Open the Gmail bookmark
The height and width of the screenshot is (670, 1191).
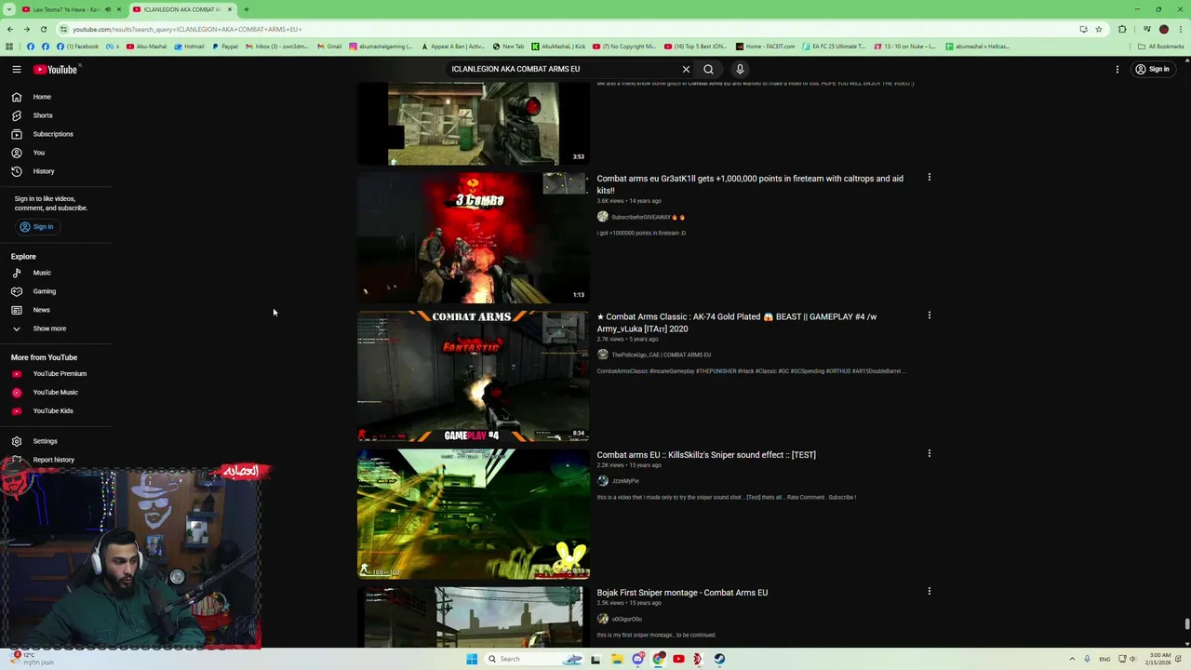coord(329,47)
